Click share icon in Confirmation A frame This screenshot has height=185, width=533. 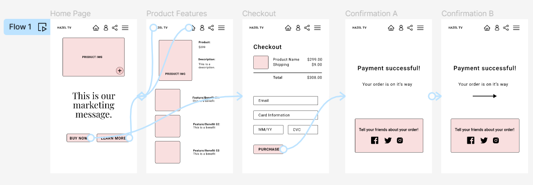point(410,28)
